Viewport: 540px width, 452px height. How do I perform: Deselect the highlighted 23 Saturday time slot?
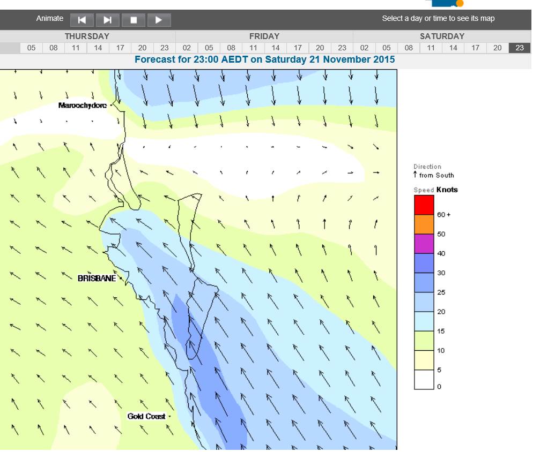[519, 48]
